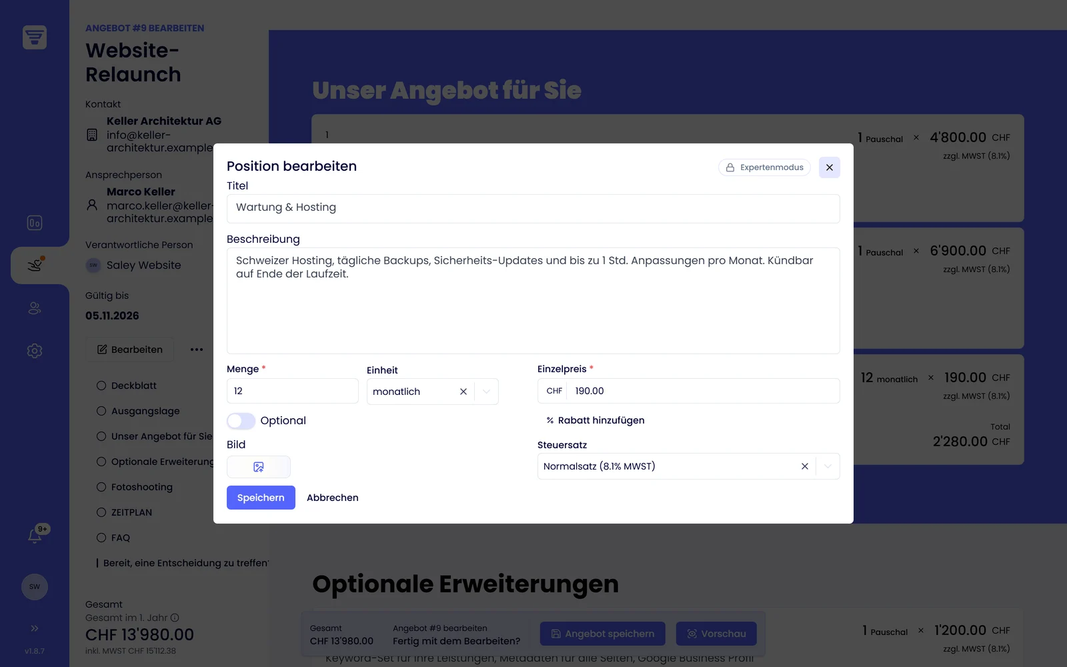
Task: Click the Saley logo icon in sidebar
Action: (35, 37)
